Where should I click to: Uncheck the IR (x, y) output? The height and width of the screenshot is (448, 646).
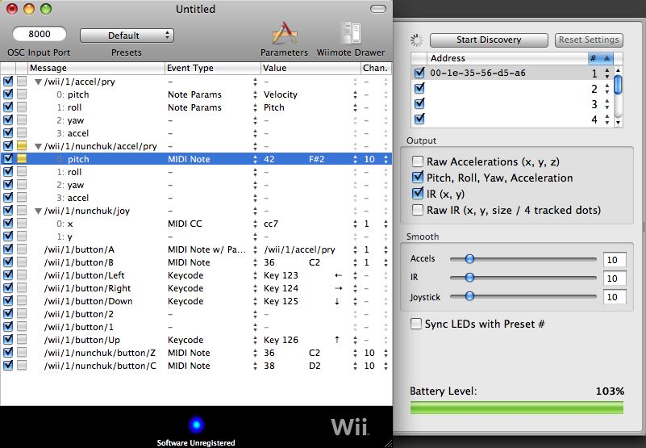pos(418,194)
